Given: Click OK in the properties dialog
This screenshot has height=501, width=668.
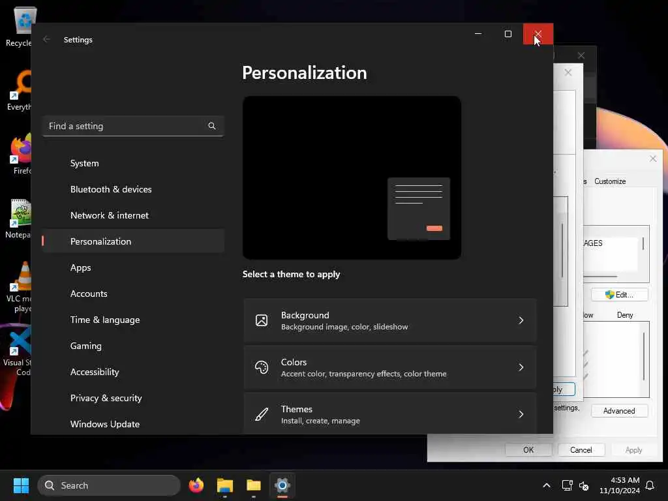Looking at the screenshot, I should click(528, 450).
